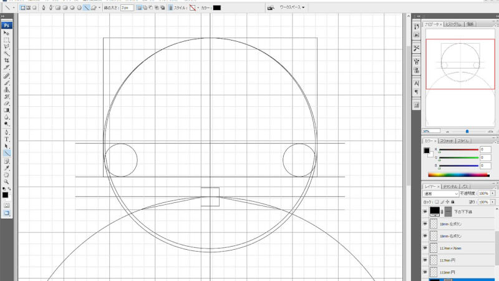Switch to the ヒストグラム tab

pyautogui.click(x=453, y=24)
